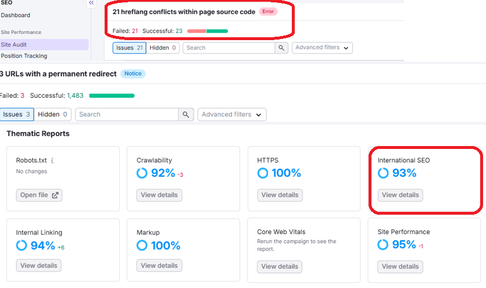View details for International SEO report
Image resolution: width=486 pixels, height=288 pixels.
pyautogui.click(x=400, y=195)
